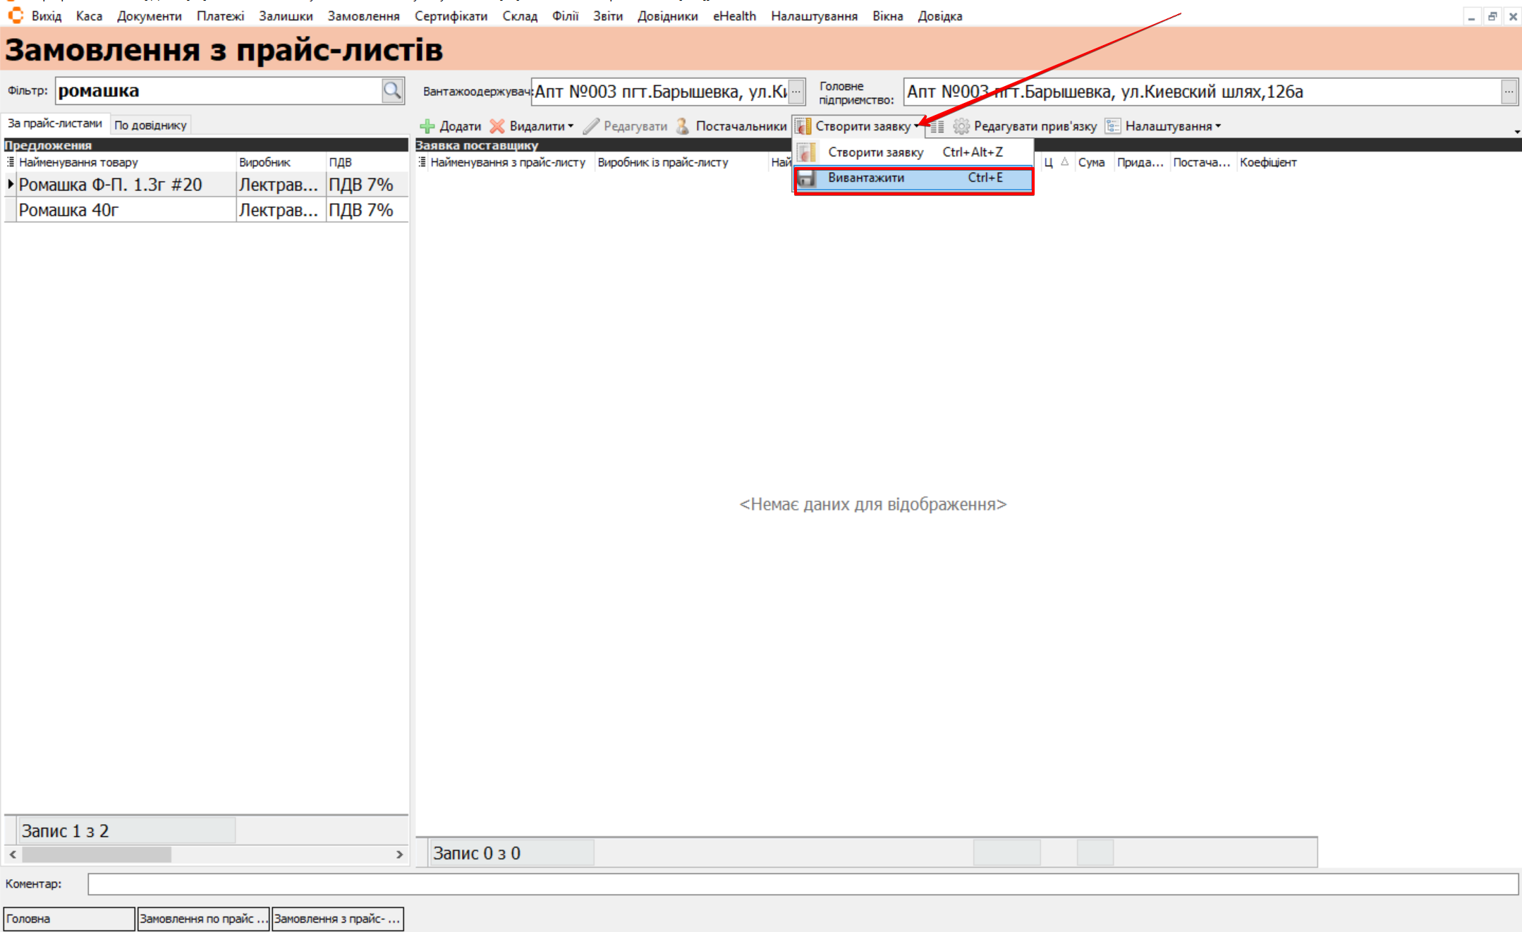1522x932 pixels.
Task: Click the columns list icon after Створити заявку
Action: tap(937, 127)
